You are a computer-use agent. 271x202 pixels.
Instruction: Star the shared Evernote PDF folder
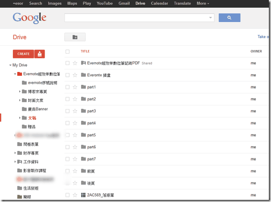[75, 63]
